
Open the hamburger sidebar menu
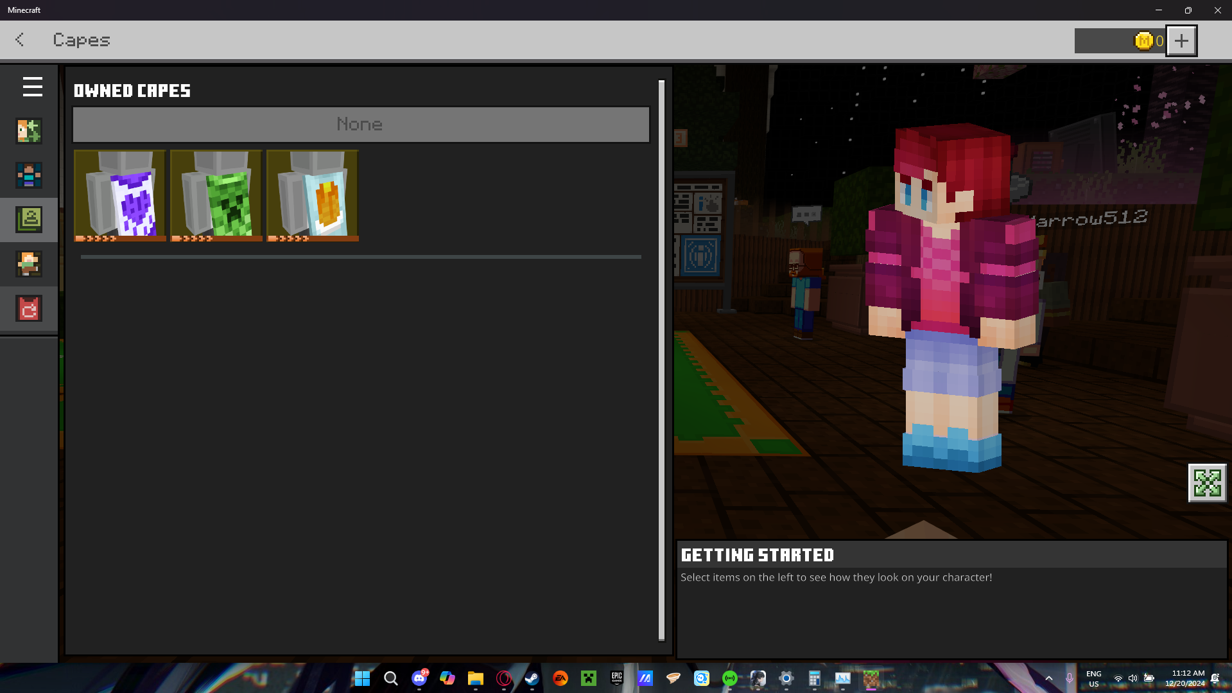tap(32, 87)
